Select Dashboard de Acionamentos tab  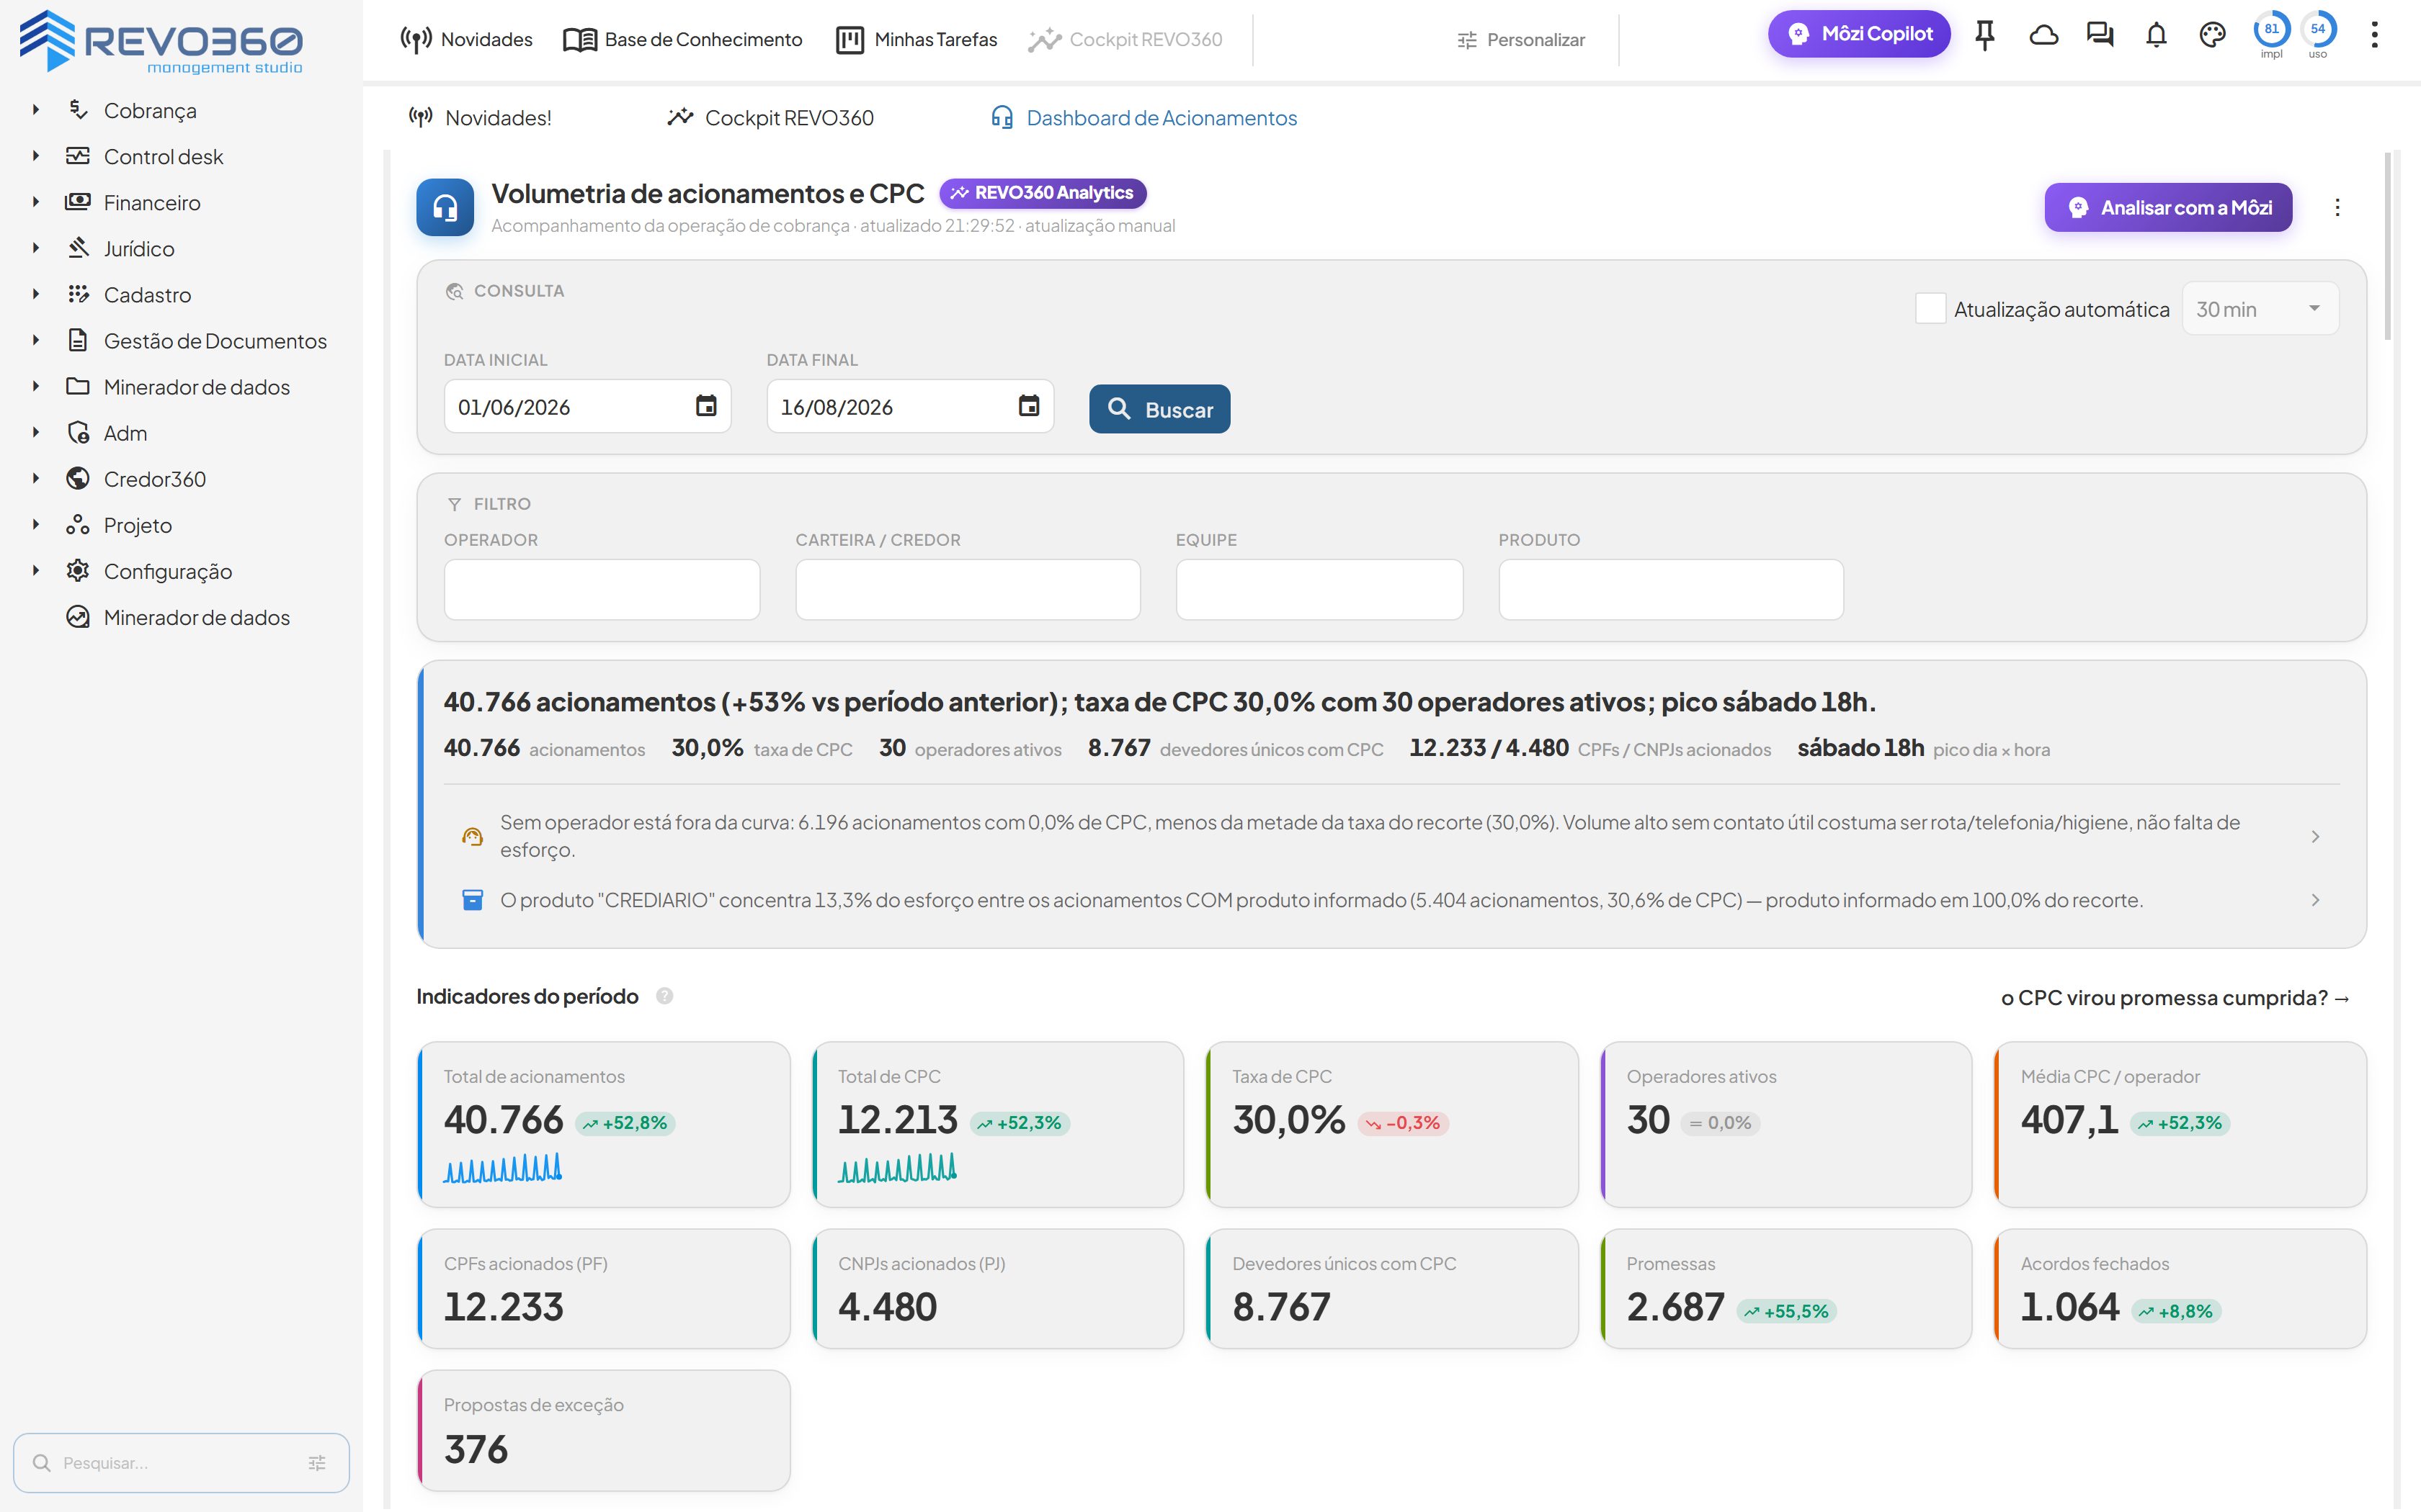click(1143, 118)
